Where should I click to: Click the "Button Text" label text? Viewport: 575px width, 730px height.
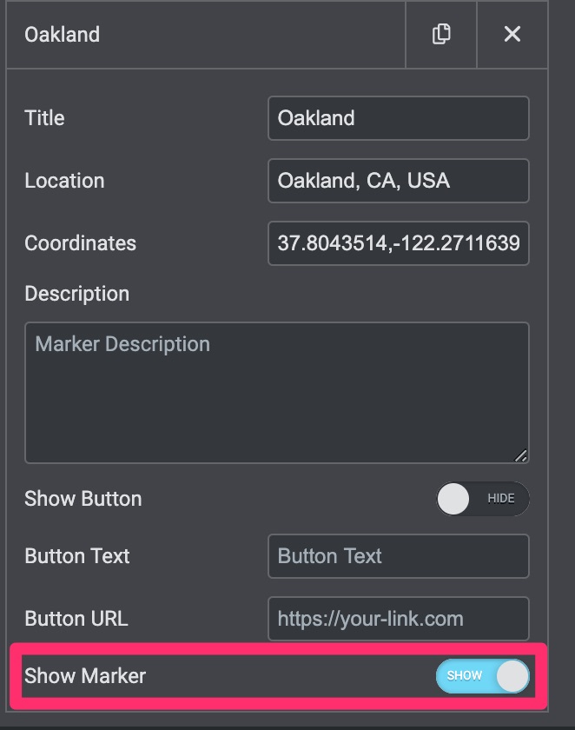pyautogui.click(x=76, y=556)
